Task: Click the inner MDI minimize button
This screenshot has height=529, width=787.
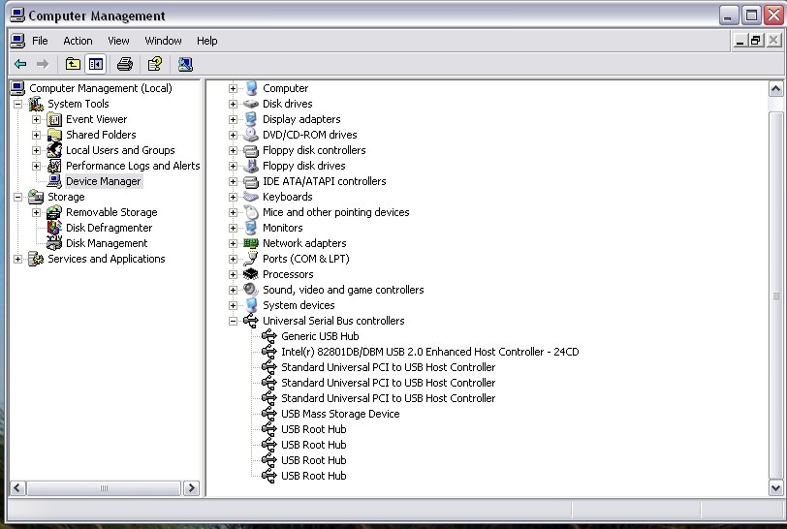Action: (x=739, y=40)
